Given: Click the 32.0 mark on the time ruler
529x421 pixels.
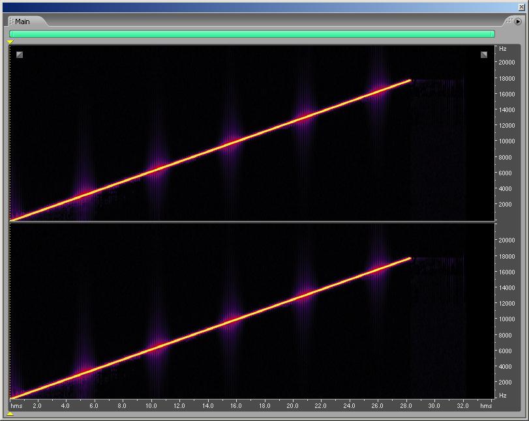Looking at the screenshot, I should [x=463, y=406].
